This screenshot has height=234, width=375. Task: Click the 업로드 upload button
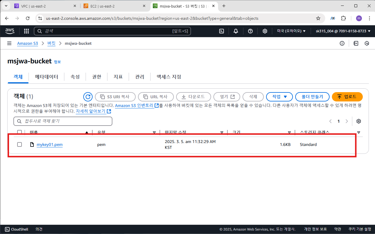347,97
